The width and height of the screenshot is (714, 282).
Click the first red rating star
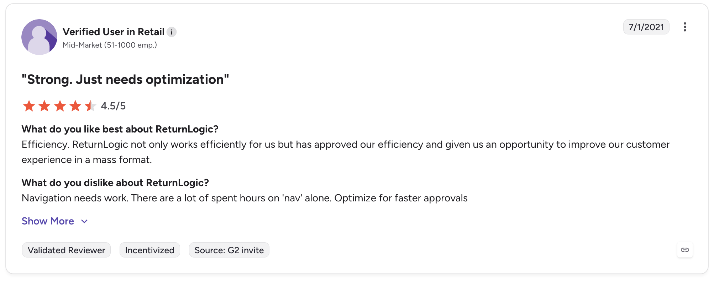pos(29,106)
